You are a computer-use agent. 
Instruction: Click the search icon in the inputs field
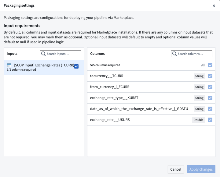point(43,54)
